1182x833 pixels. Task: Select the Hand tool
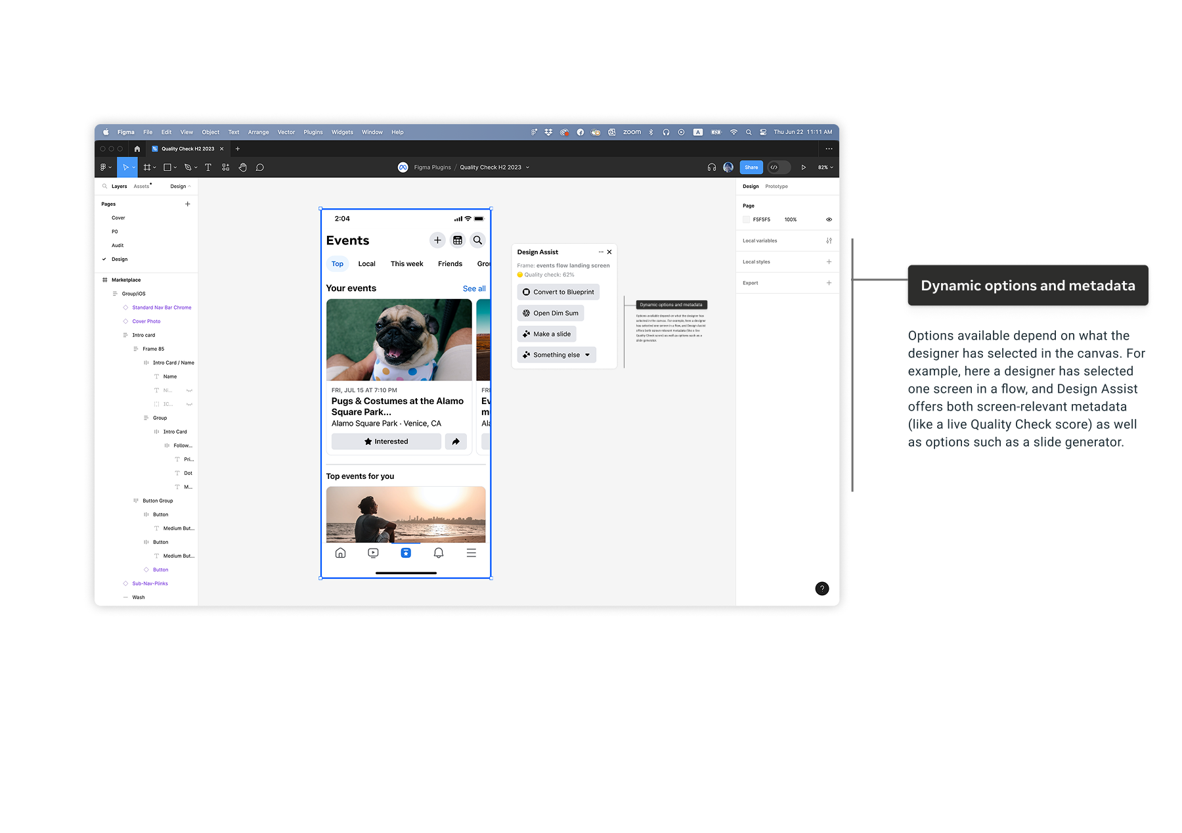242,168
